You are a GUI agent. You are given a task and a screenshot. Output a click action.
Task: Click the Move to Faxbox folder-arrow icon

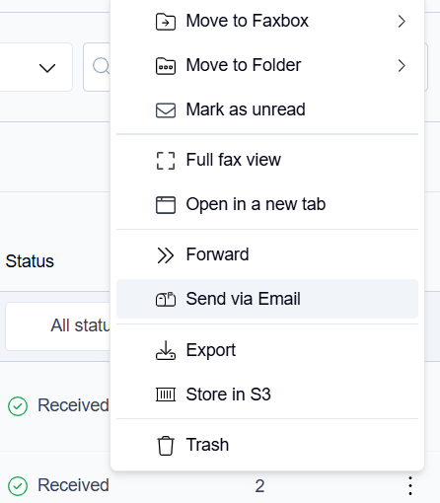(166, 22)
